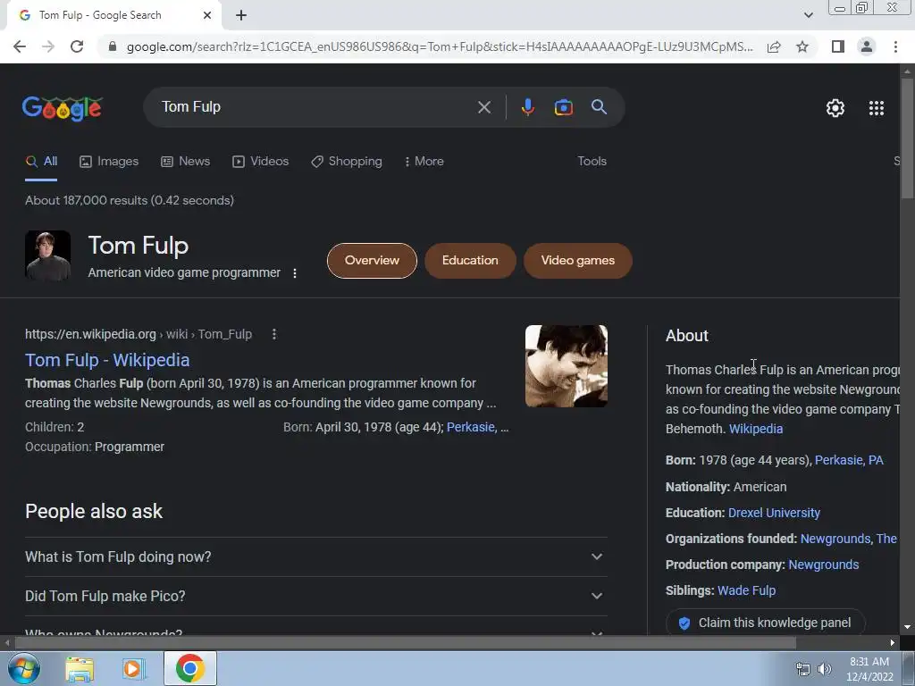Click the vertical scrollbar thumb
915x686 pixels.
(x=907, y=138)
